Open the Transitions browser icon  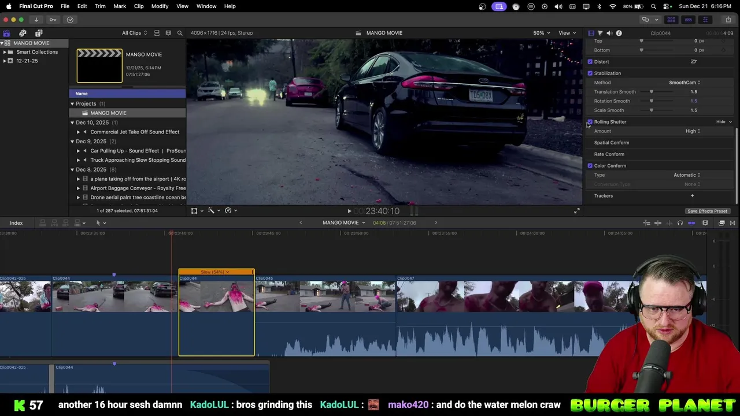click(x=732, y=223)
